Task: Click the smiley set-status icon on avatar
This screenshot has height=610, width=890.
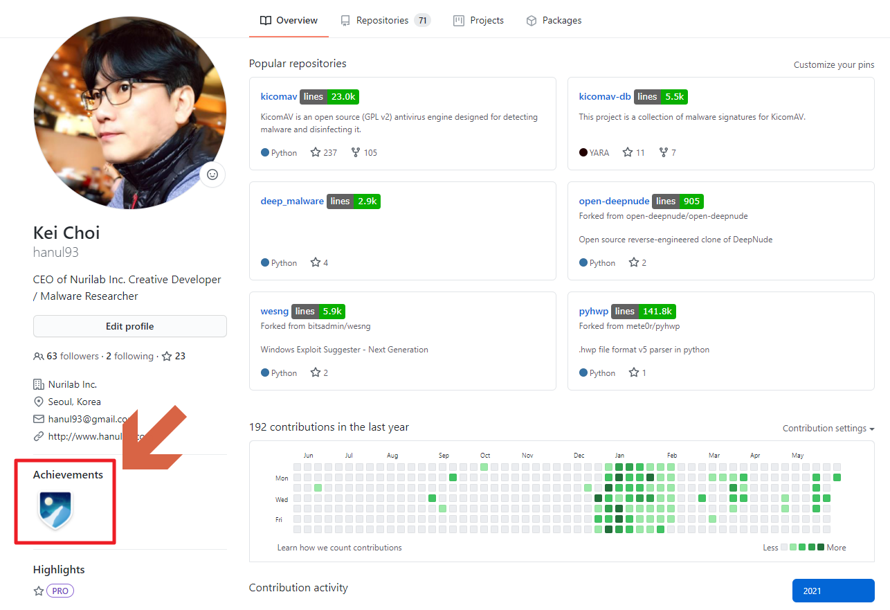Action: [212, 174]
